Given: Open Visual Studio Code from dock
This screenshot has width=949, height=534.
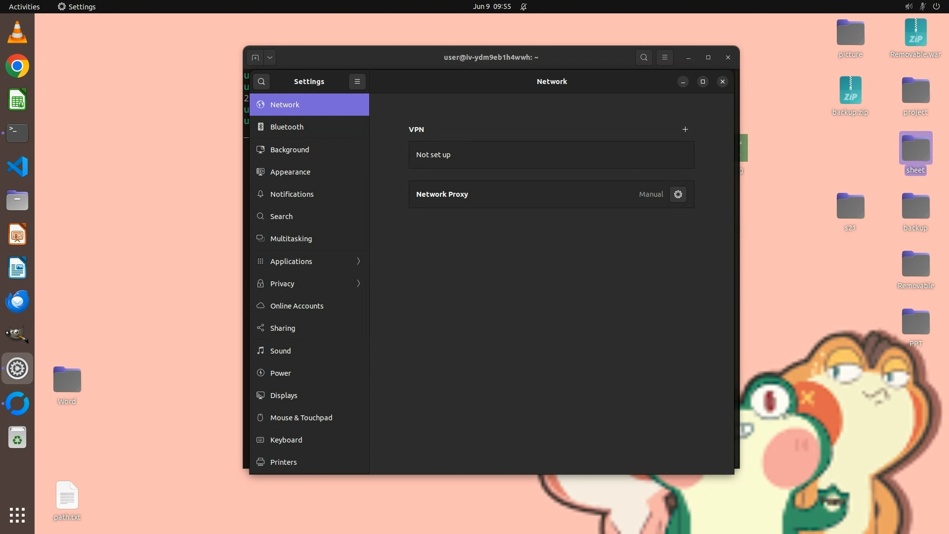Looking at the screenshot, I should click(x=17, y=167).
